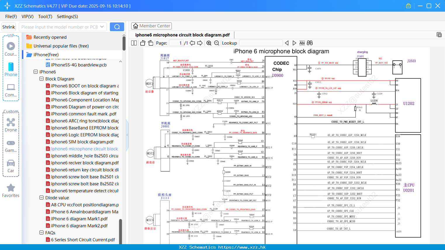This screenshot has height=250, width=445.
Task: Open the Game console category
Action: [11, 146]
